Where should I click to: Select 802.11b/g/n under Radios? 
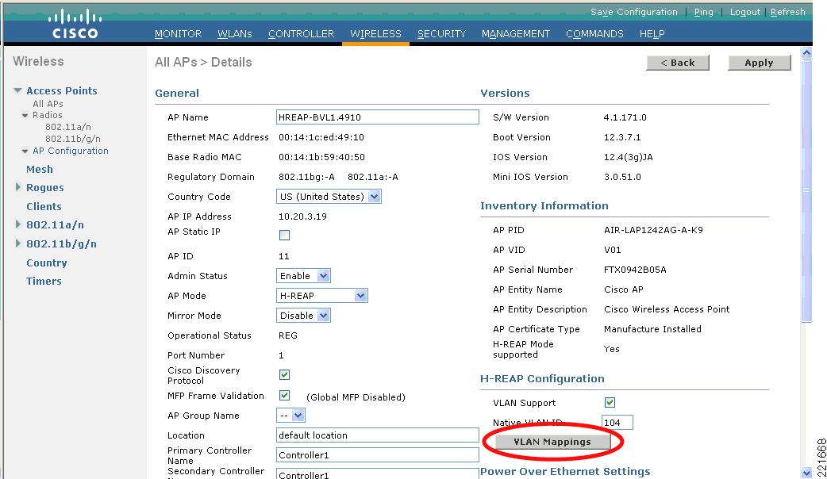click(x=73, y=139)
